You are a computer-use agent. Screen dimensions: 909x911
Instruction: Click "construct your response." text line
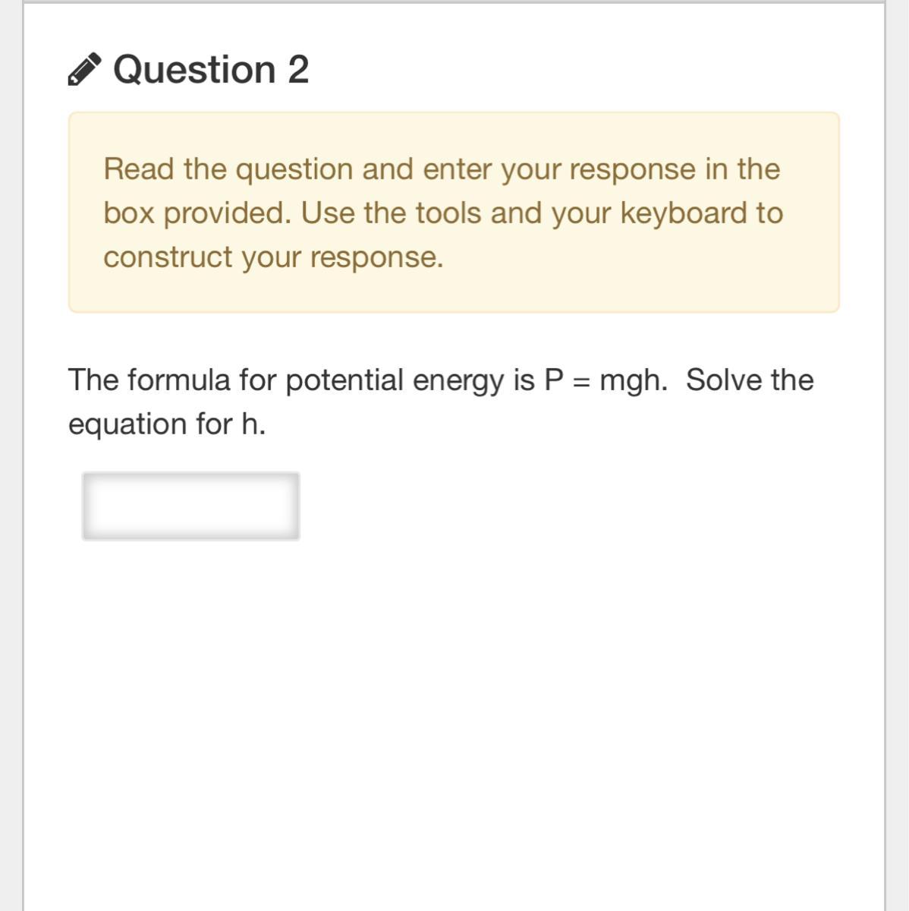coord(273,257)
